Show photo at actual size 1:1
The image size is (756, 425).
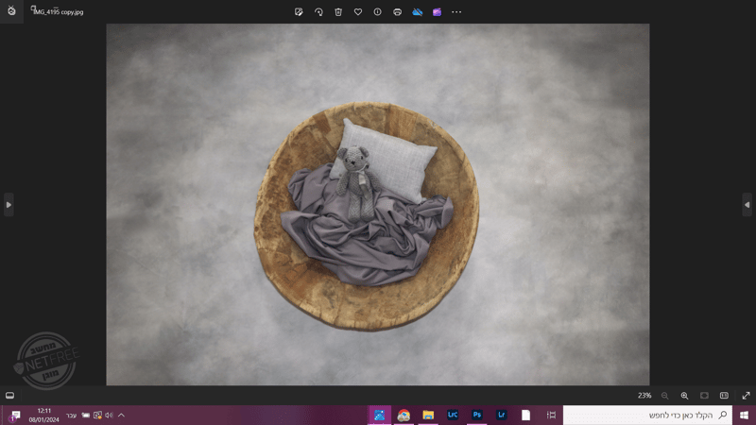pyautogui.click(x=724, y=396)
